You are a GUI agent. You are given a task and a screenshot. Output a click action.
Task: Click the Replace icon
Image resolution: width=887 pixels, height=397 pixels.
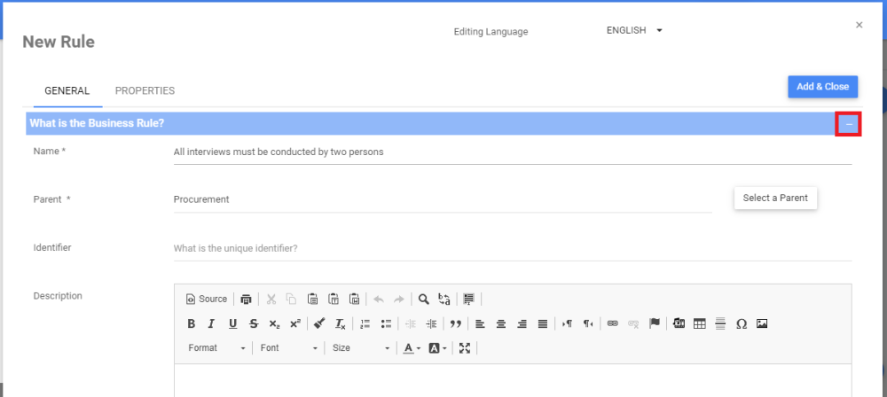pyautogui.click(x=444, y=300)
